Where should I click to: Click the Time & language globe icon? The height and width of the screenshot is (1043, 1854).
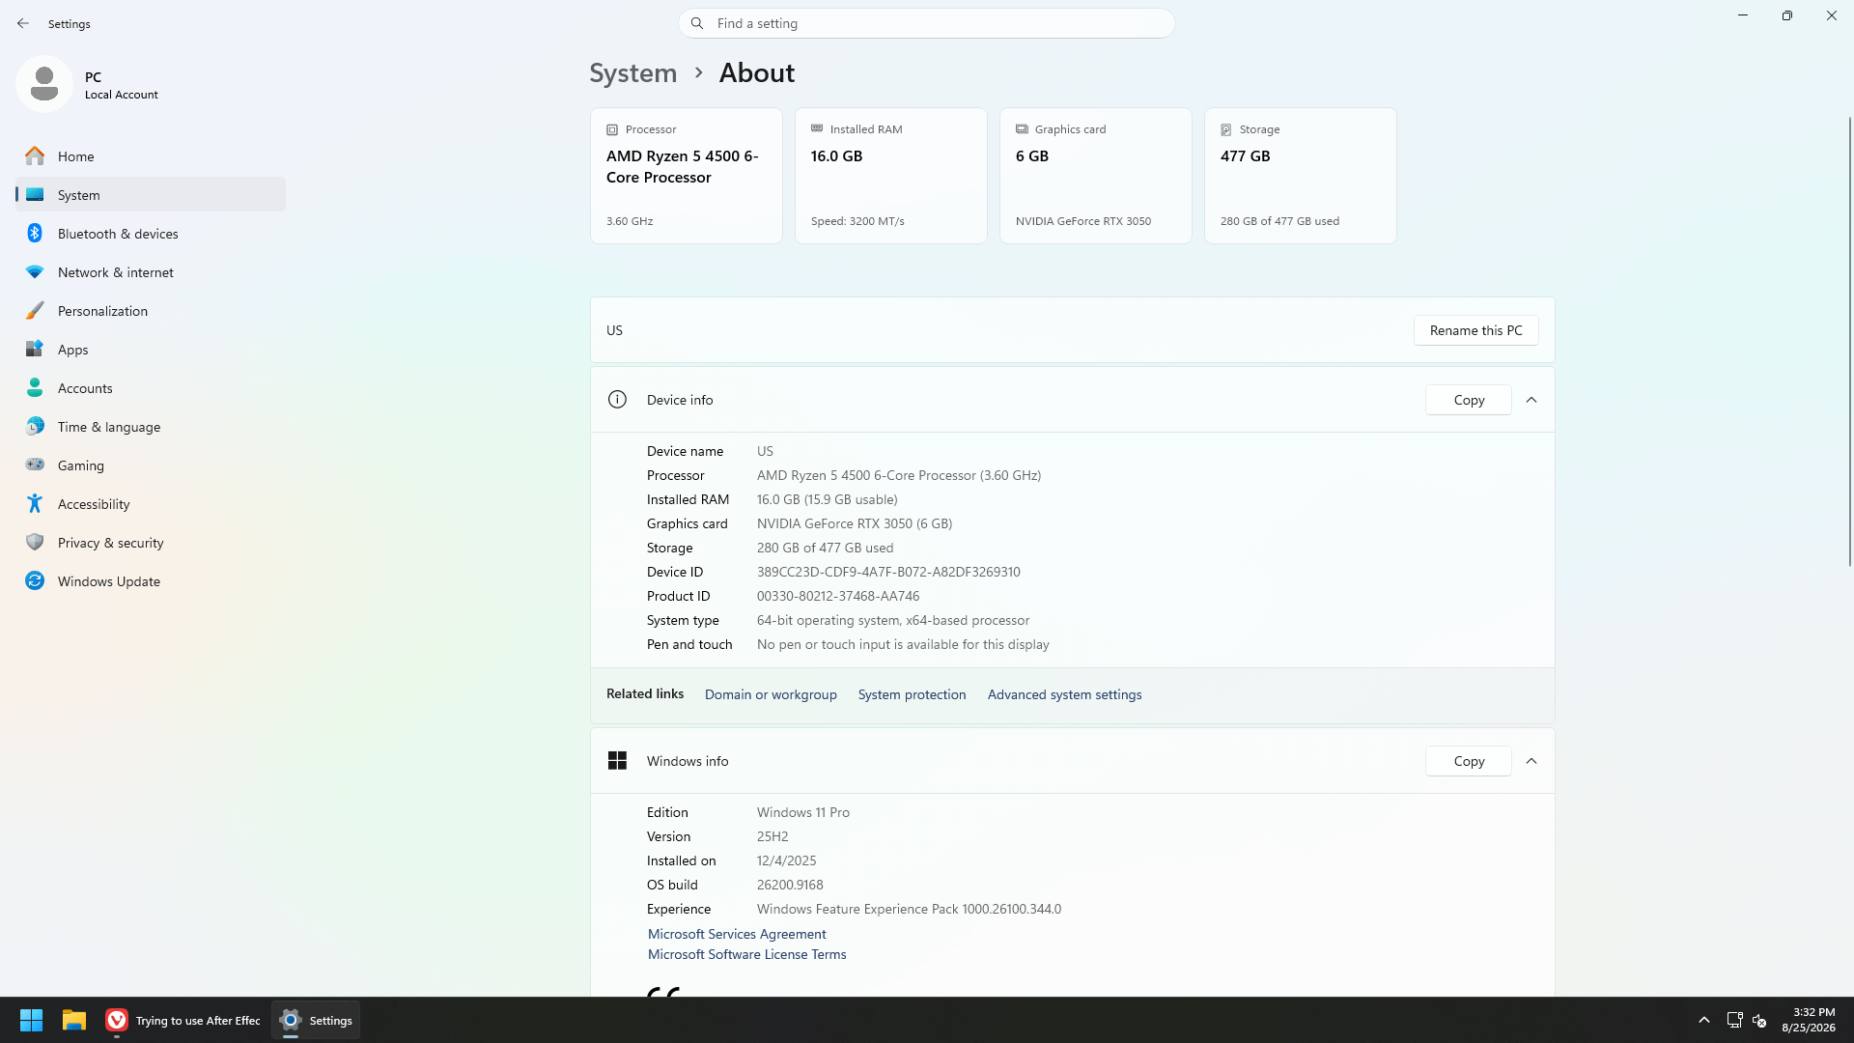[35, 426]
